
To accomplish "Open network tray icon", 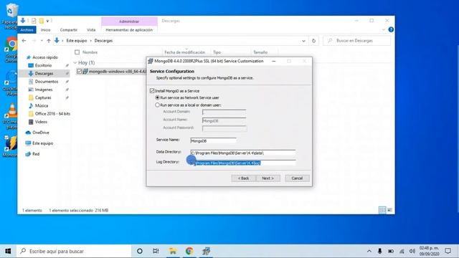I will (402, 251).
